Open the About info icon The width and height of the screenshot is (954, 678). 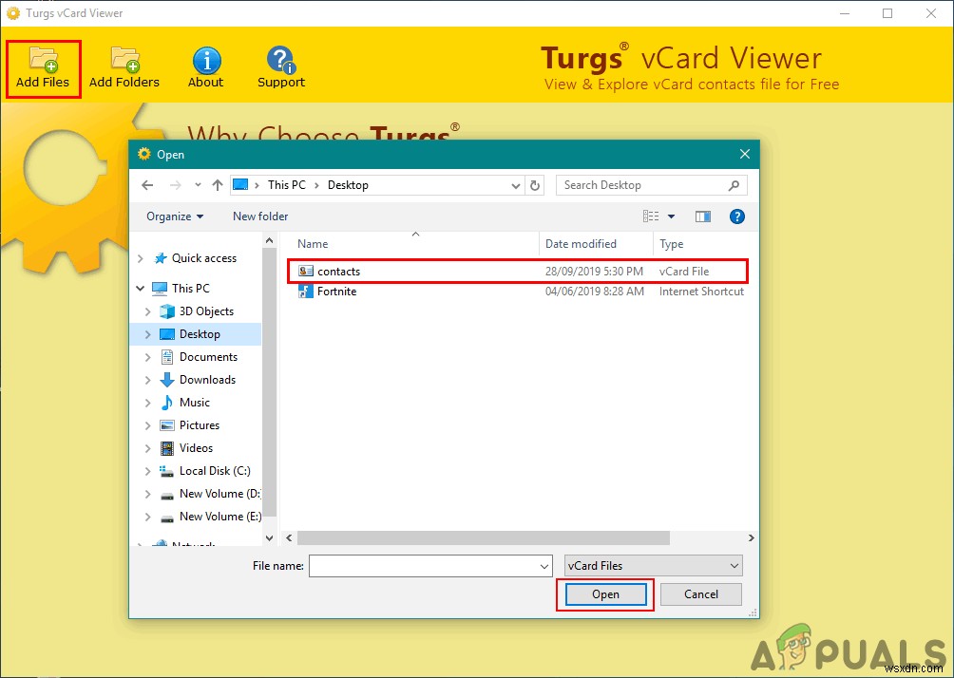coord(206,60)
